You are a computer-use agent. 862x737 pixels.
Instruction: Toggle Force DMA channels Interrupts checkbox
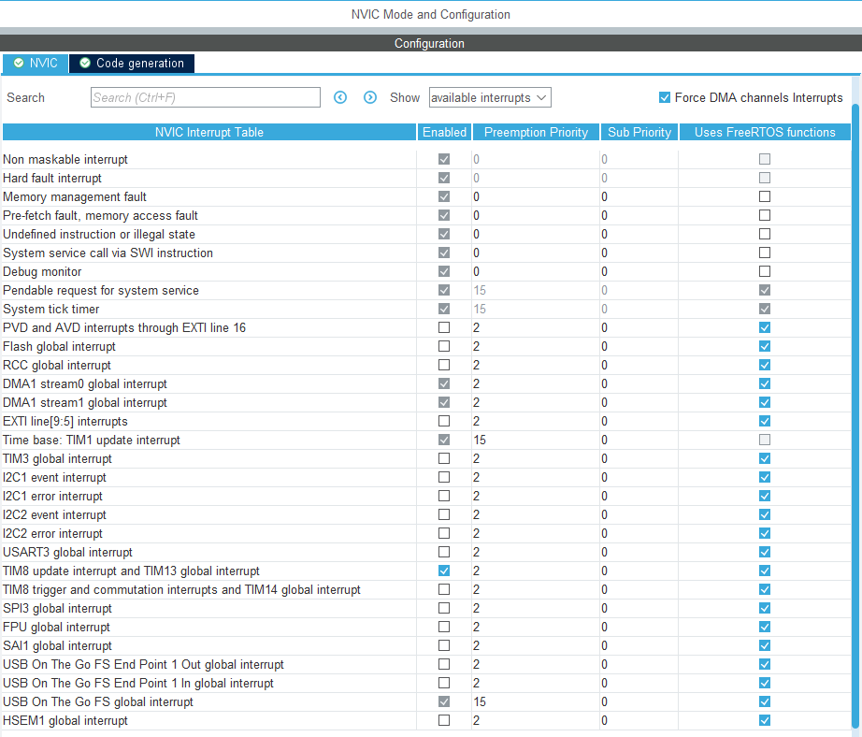[665, 97]
